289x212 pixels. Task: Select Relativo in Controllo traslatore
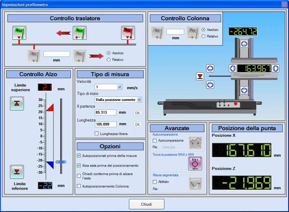(109, 60)
